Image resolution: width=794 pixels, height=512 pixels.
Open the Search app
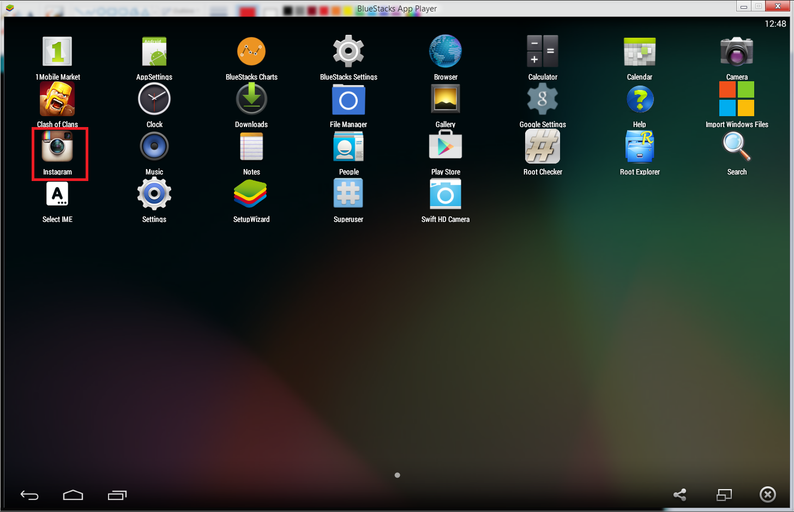click(737, 147)
